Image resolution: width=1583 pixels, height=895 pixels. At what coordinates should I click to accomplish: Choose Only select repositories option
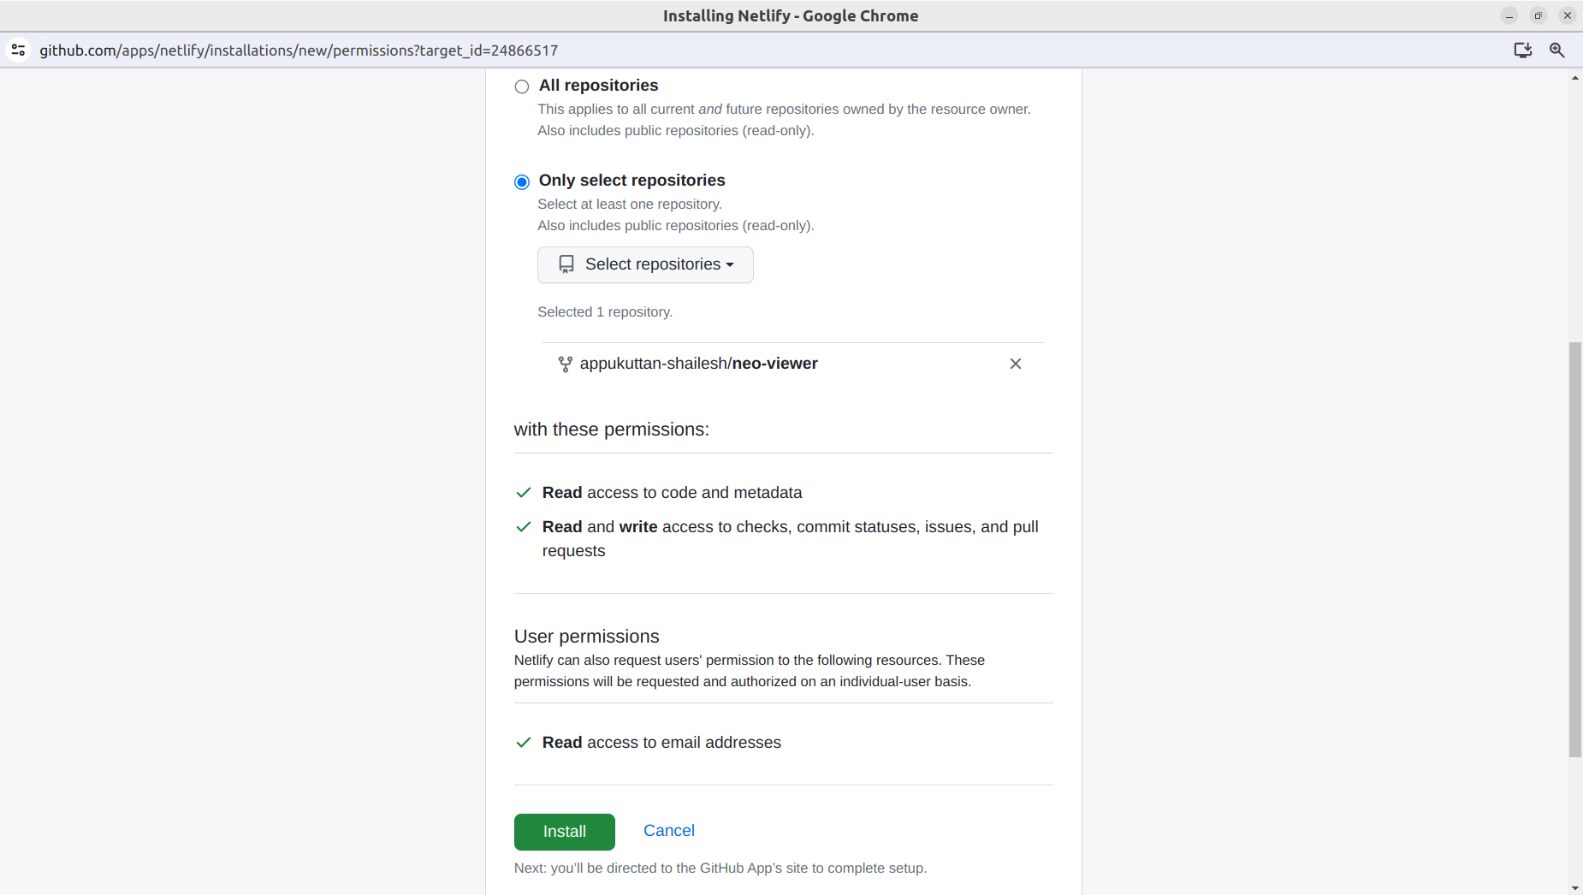[x=521, y=181]
